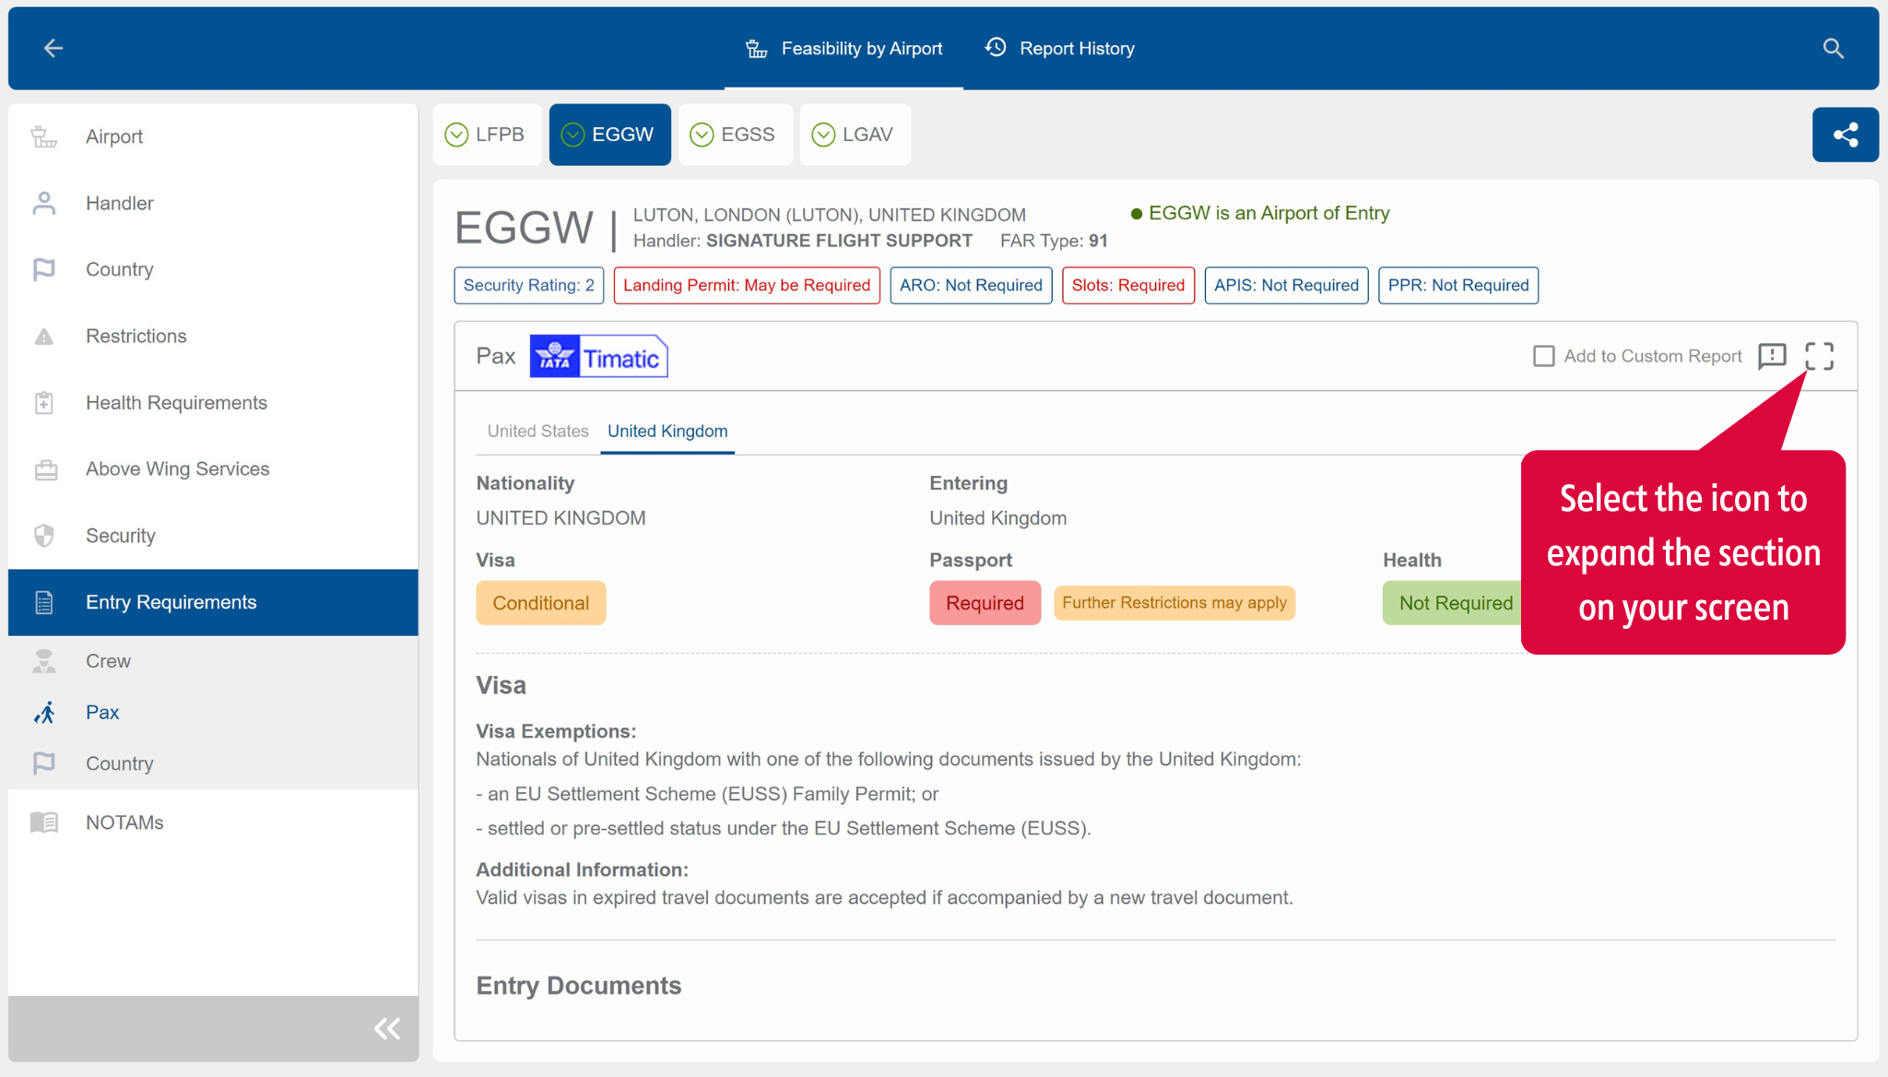
Task: Click the share icon button
Action: pyautogui.click(x=1845, y=135)
